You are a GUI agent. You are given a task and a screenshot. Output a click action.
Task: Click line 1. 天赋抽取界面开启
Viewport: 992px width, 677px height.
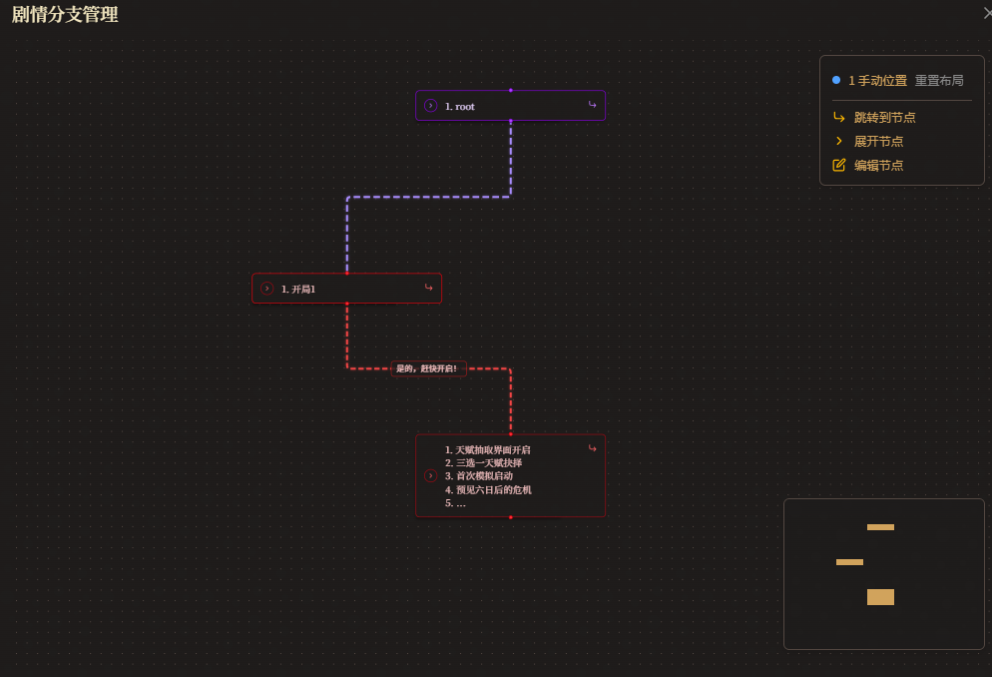point(487,450)
